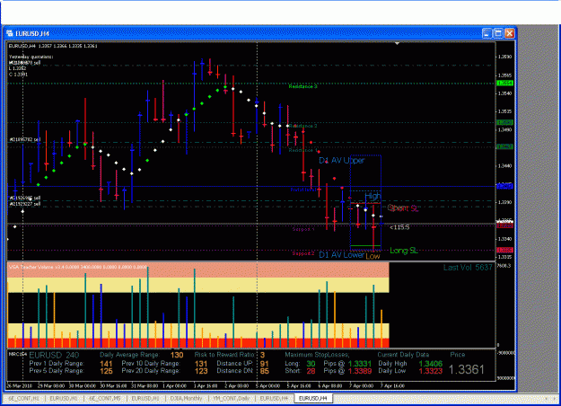The width and height of the screenshot is (561, 406).
Task: Click the blue High label
Action: [x=373, y=196]
